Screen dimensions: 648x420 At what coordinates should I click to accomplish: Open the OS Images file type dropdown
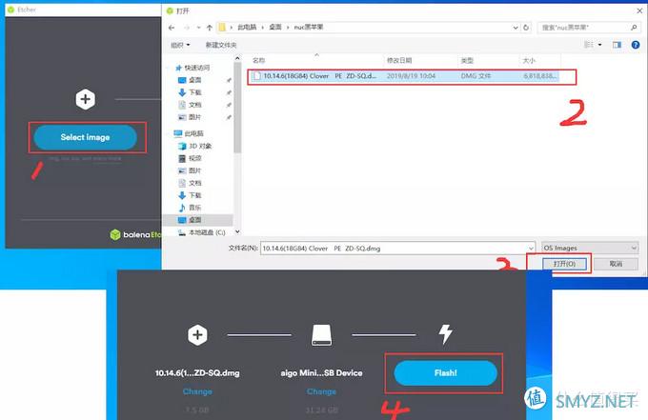[x=590, y=248]
